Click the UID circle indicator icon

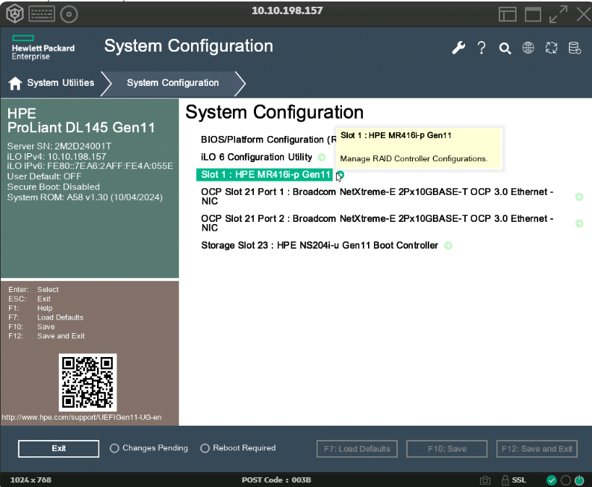[566, 480]
